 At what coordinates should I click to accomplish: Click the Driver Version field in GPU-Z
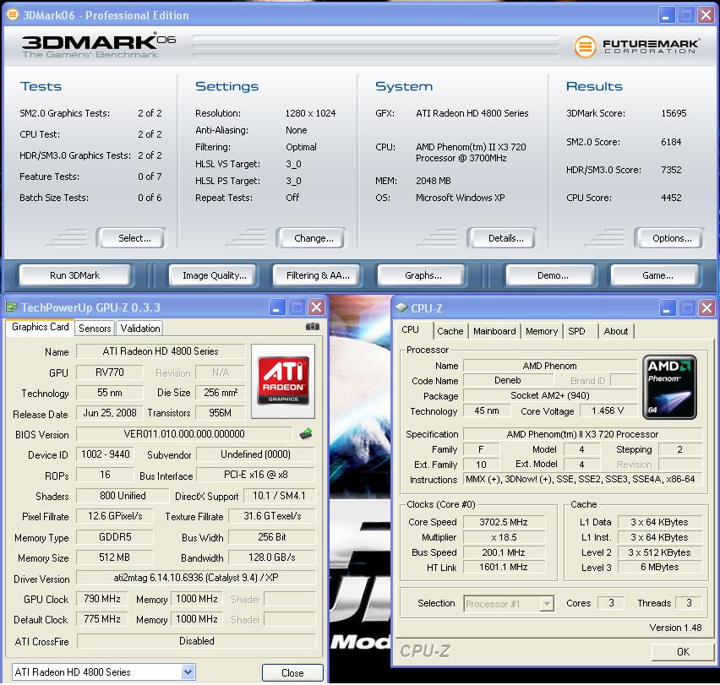point(196,578)
